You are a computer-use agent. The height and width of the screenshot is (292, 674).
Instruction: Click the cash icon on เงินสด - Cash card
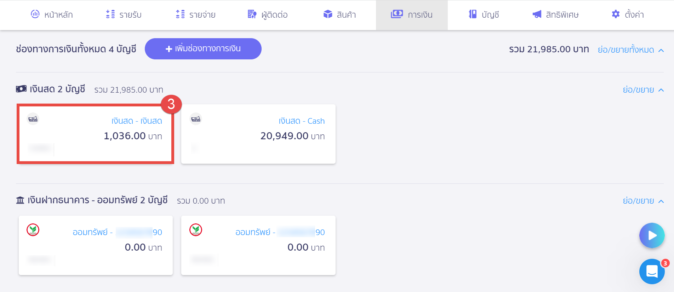(196, 119)
